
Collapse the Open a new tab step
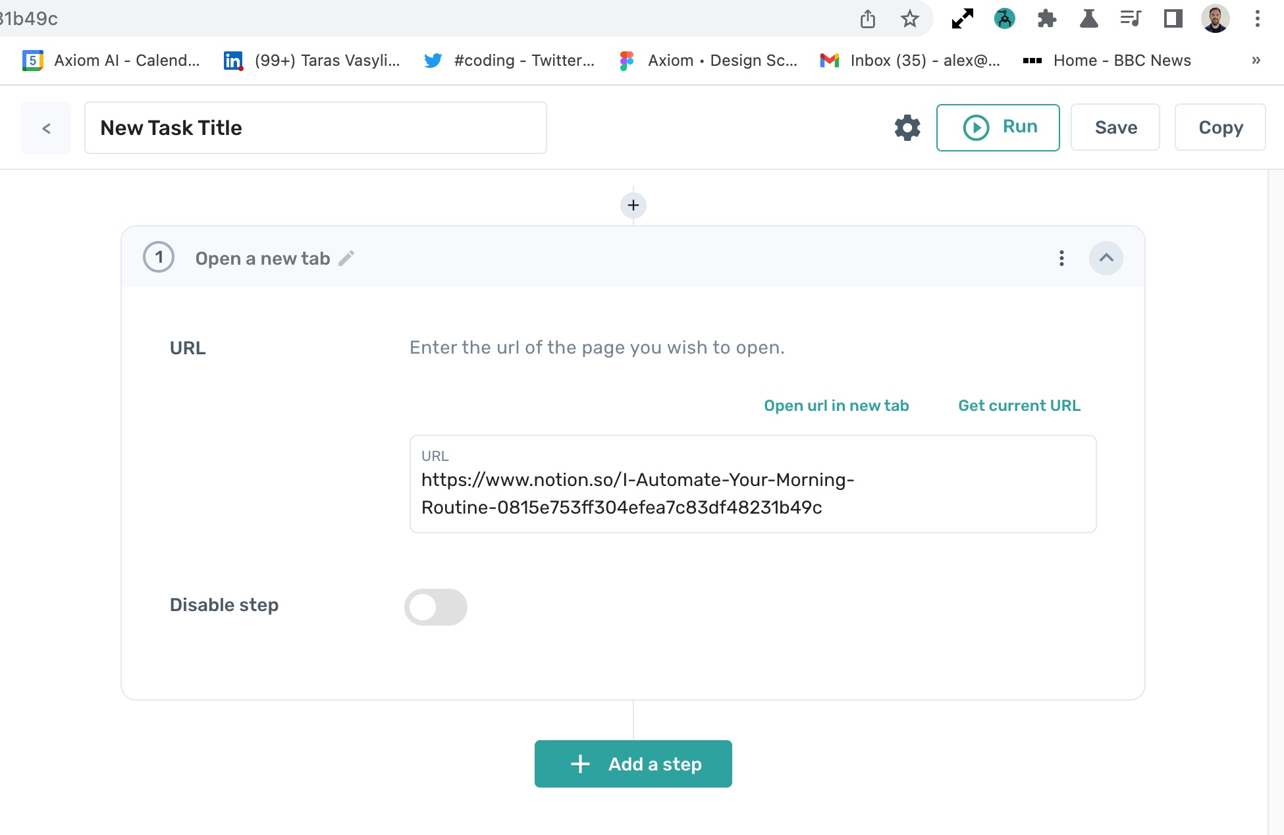point(1106,258)
